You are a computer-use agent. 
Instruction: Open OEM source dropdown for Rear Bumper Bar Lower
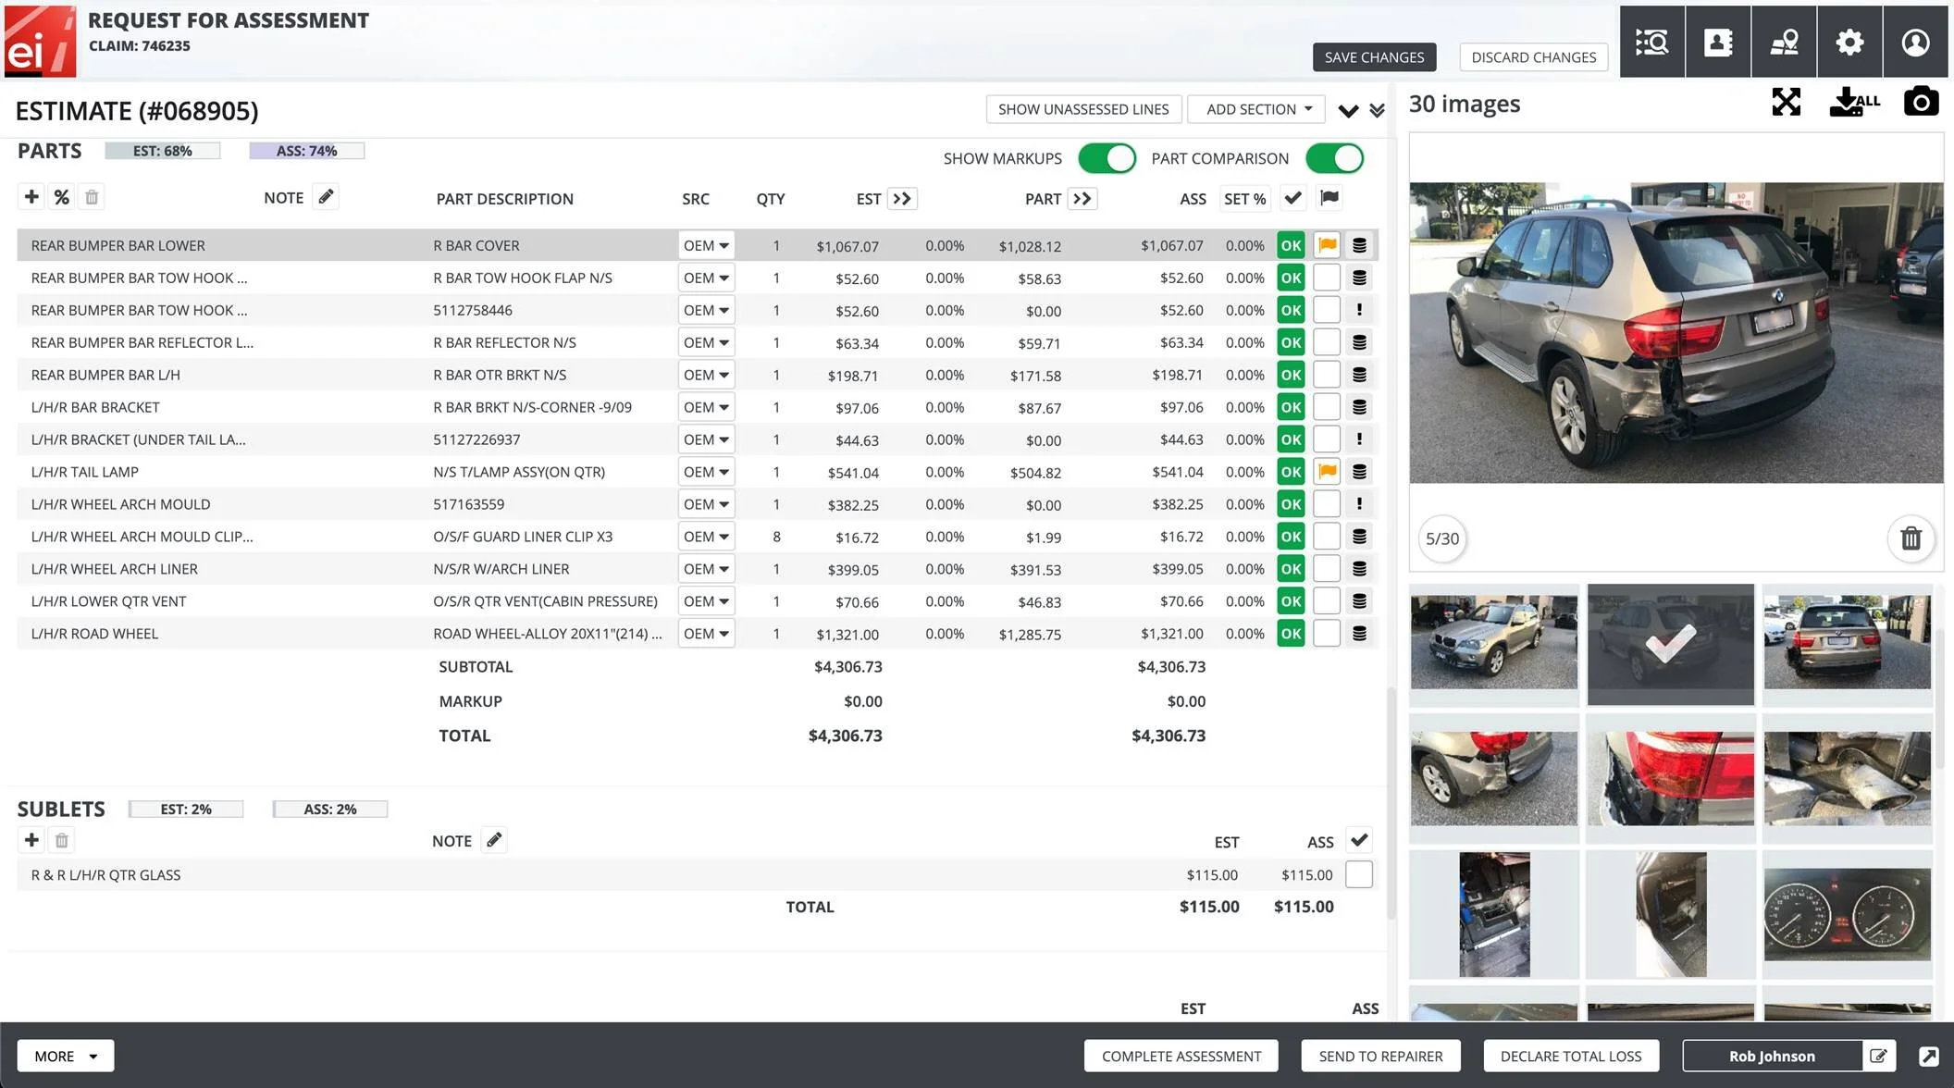(706, 245)
